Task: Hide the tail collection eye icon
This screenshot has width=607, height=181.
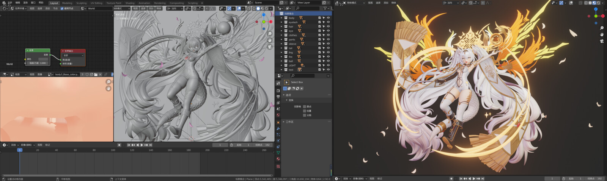Action: [x=328, y=48]
